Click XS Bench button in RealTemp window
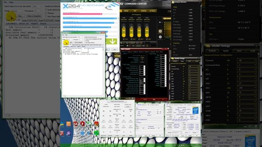Screen dimensions: 262x147 coord(110,136)
